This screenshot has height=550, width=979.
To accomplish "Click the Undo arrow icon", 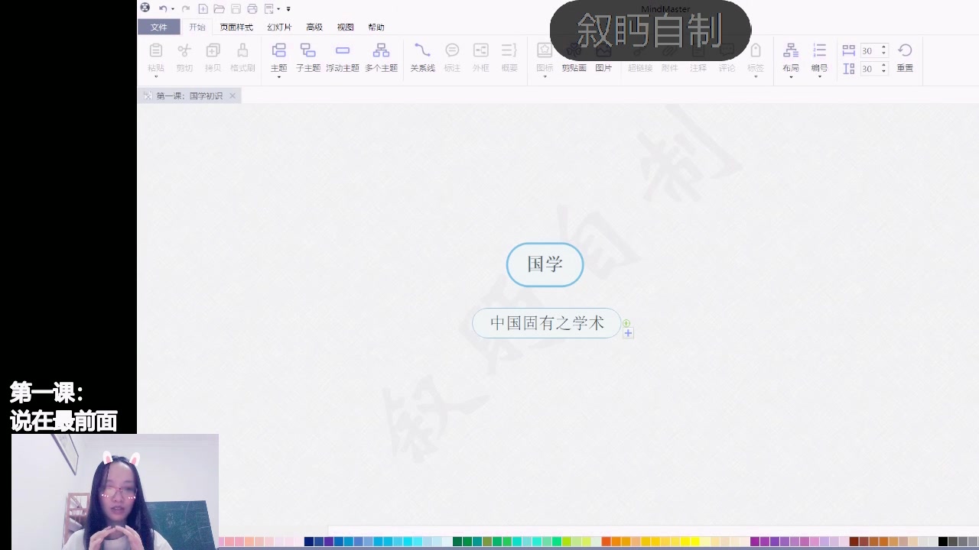I will pyautogui.click(x=163, y=8).
